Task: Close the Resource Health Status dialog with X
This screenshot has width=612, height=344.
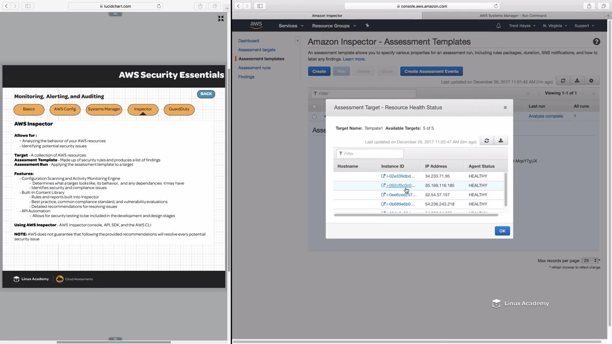Action: point(505,107)
